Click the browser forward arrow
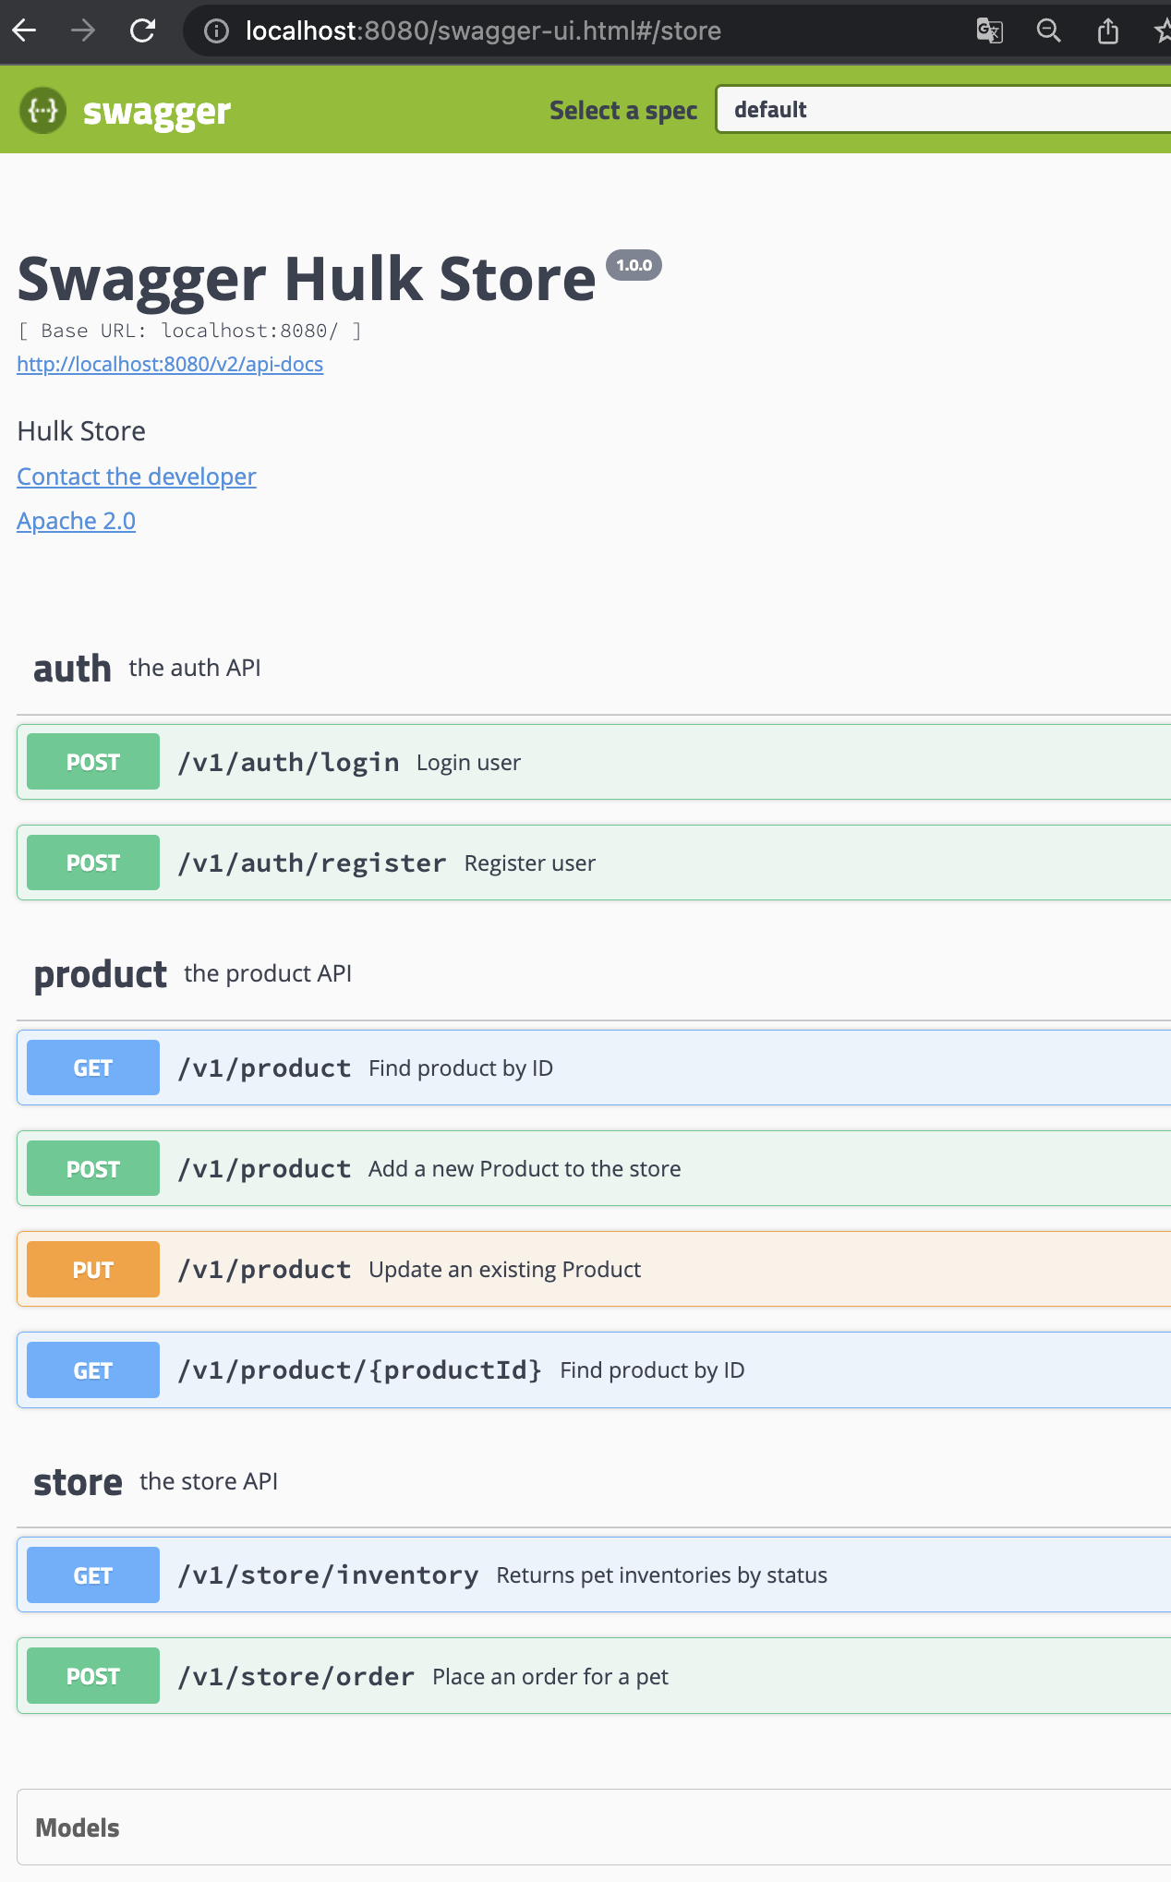Viewport: 1171px width, 1882px height. [83, 31]
